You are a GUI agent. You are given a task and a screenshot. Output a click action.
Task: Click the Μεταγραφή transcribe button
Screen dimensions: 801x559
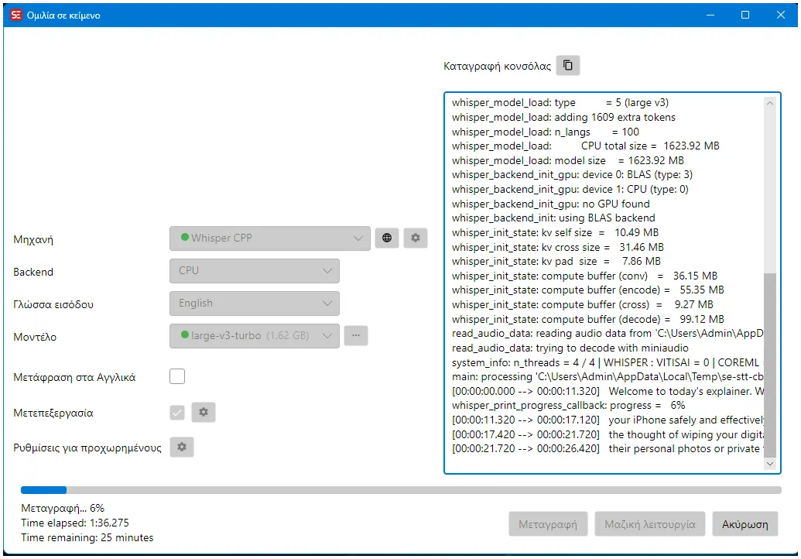pos(548,524)
